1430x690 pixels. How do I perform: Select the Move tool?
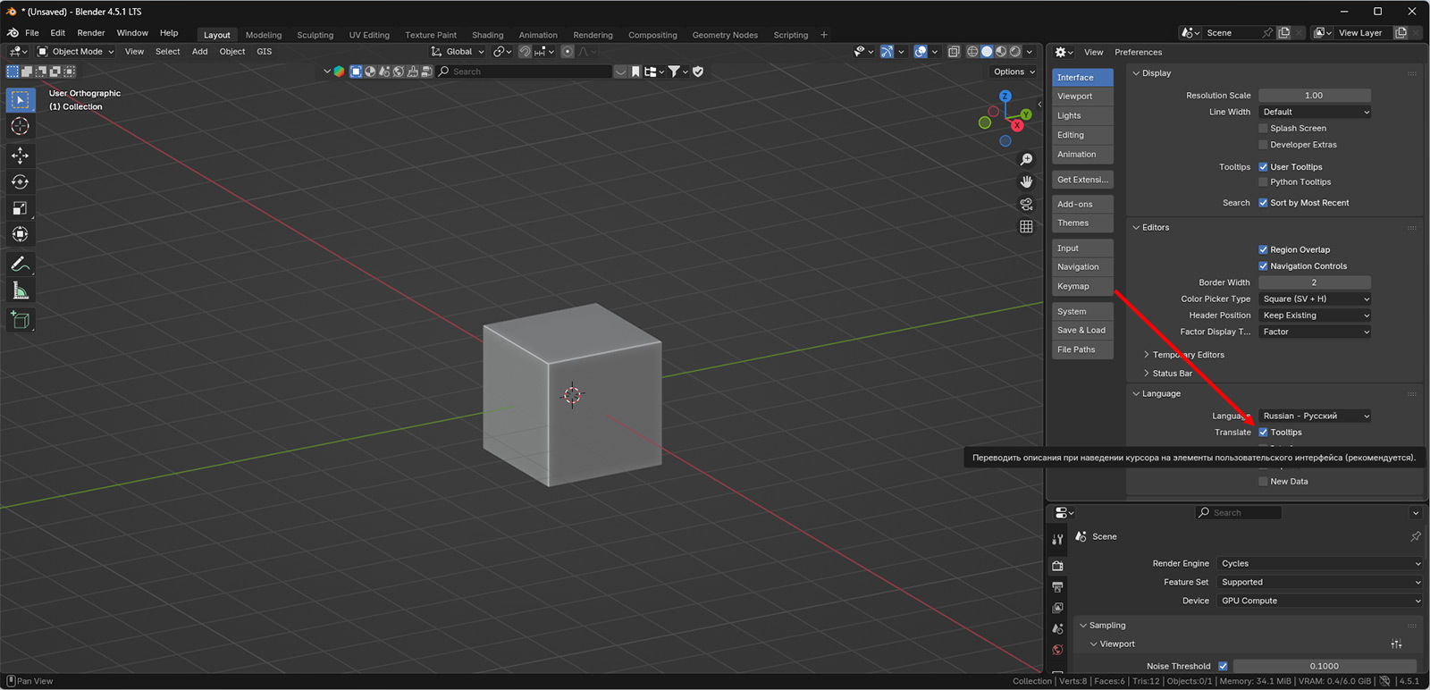[20, 156]
